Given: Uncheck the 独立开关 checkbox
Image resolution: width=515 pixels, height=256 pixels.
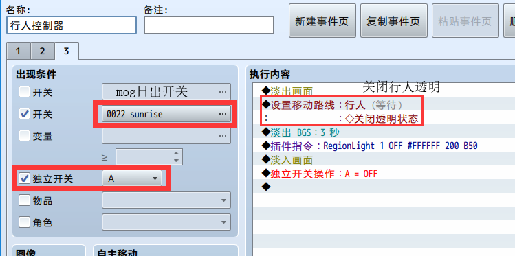Looking at the screenshot, I should pos(24,178).
